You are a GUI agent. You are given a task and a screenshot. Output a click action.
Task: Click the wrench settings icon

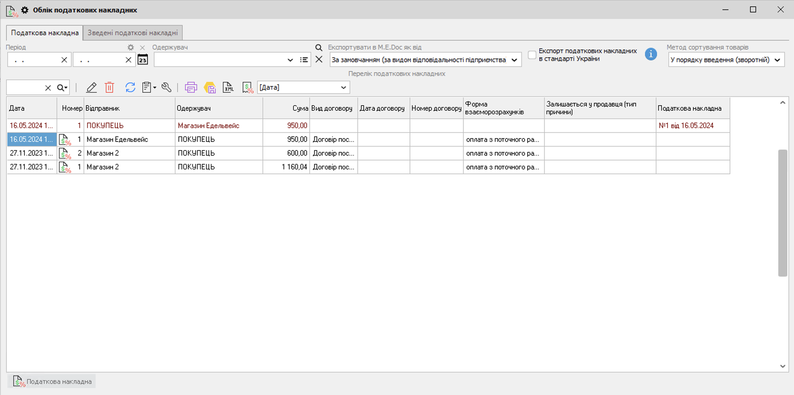[166, 88]
